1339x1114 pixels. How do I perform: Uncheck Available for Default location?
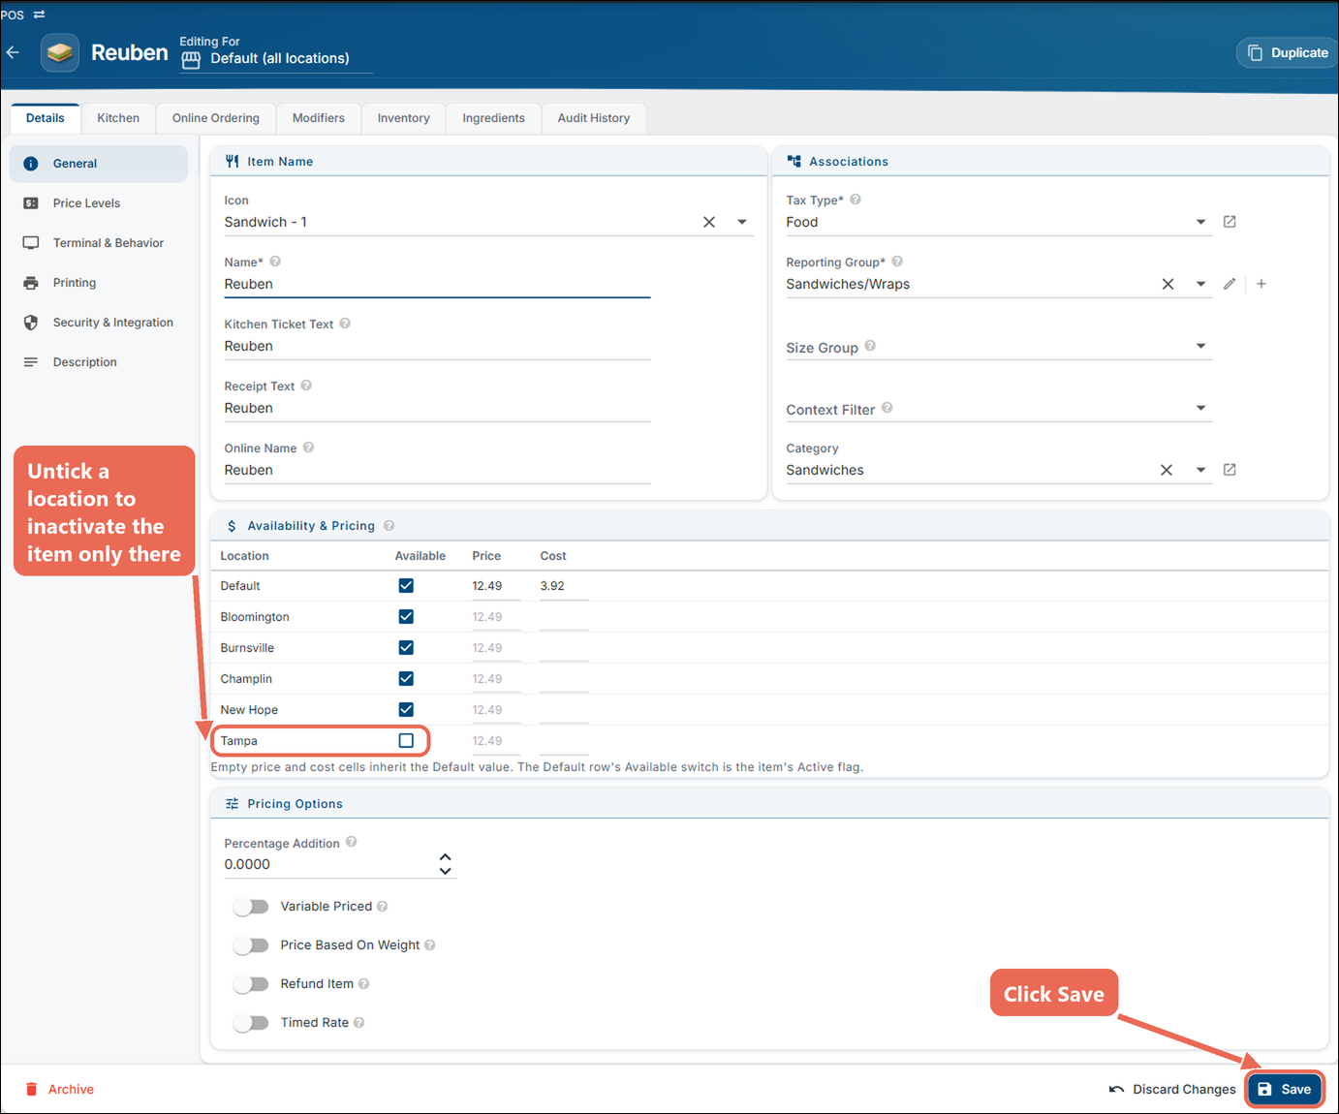click(406, 586)
